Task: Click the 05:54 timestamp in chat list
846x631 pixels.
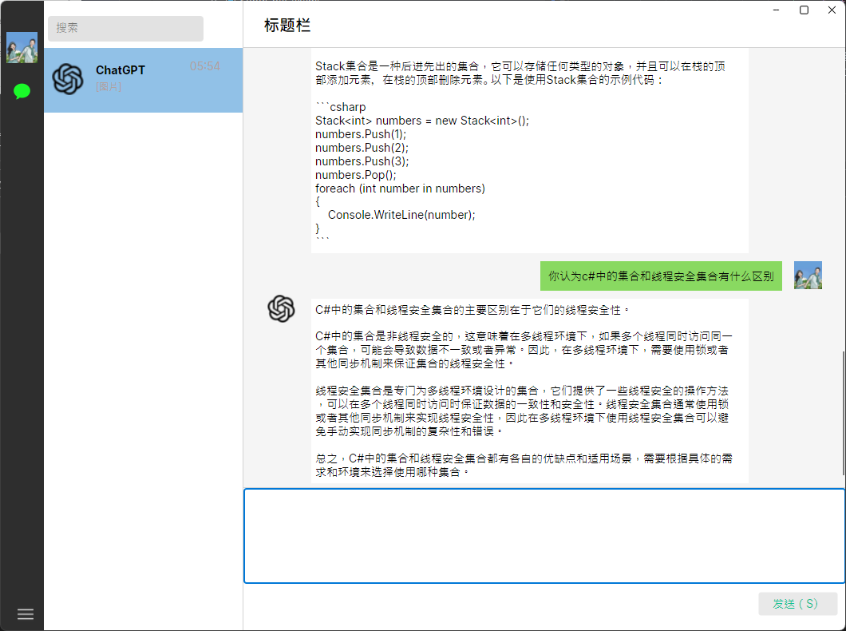Action: point(205,66)
